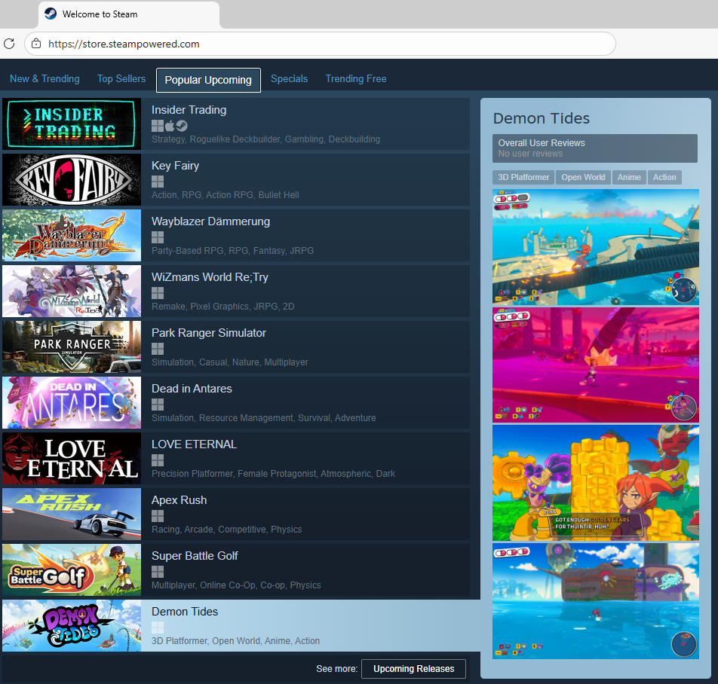Click the Steam favicon on the browser tab
The width and height of the screenshot is (718, 684).
pyautogui.click(x=50, y=14)
